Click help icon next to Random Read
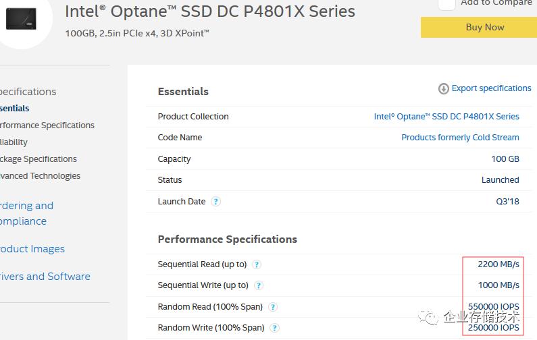Image resolution: width=537 pixels, height=340 pixels. pos(273,307)
